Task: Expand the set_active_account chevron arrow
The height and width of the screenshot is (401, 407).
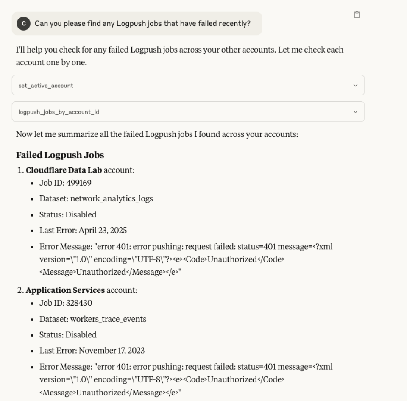Action: pyautogui.click(x=355, y=85)
